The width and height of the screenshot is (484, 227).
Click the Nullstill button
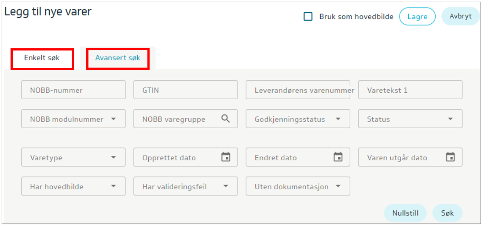point(405,213)
